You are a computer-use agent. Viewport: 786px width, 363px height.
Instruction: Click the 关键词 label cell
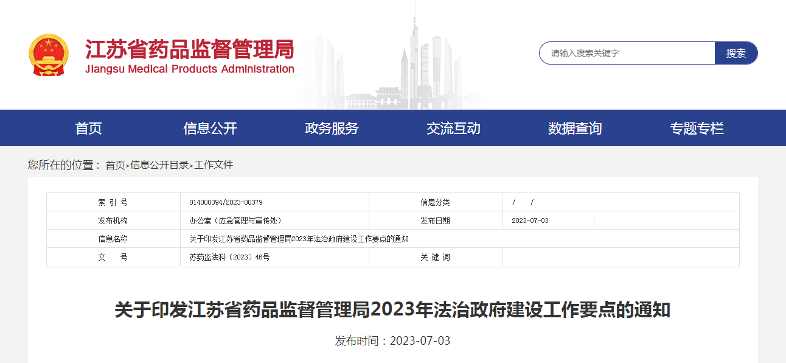pos(436,257)
